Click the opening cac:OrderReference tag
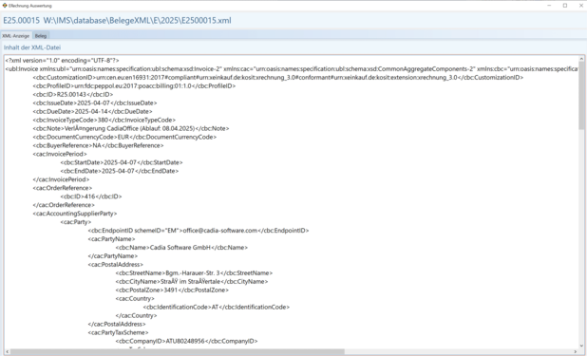The height and width of the screenshot is (356, 587). [x=62, y=188]
